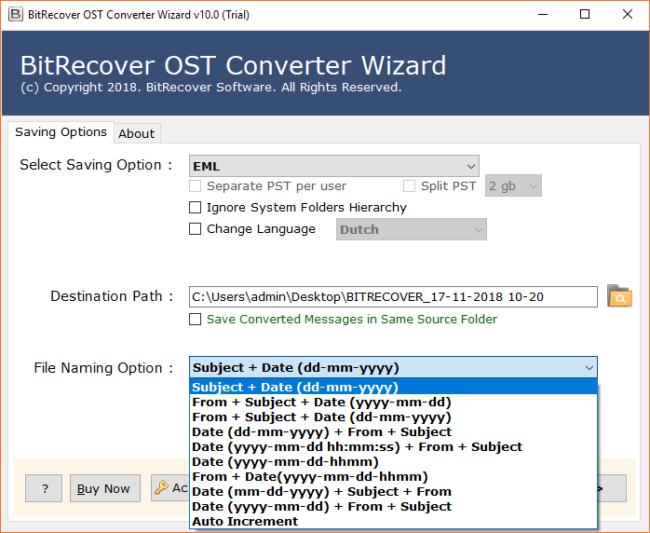Choose From + Subject + Date (dd-mm-yyyy)
Image resolution: width=650 pixels, height=533 pixels.
[393, 417]
